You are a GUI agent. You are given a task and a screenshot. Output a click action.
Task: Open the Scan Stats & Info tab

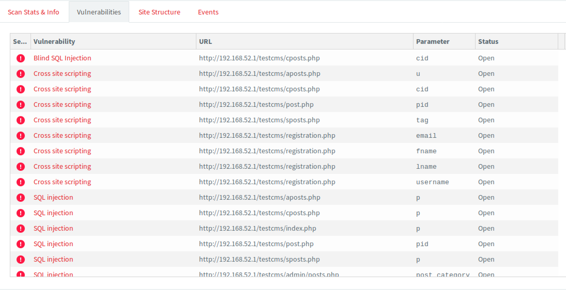[x=34, y=12]
